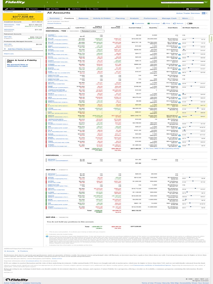Click the Closed Positions link

(x=54, y=23)
